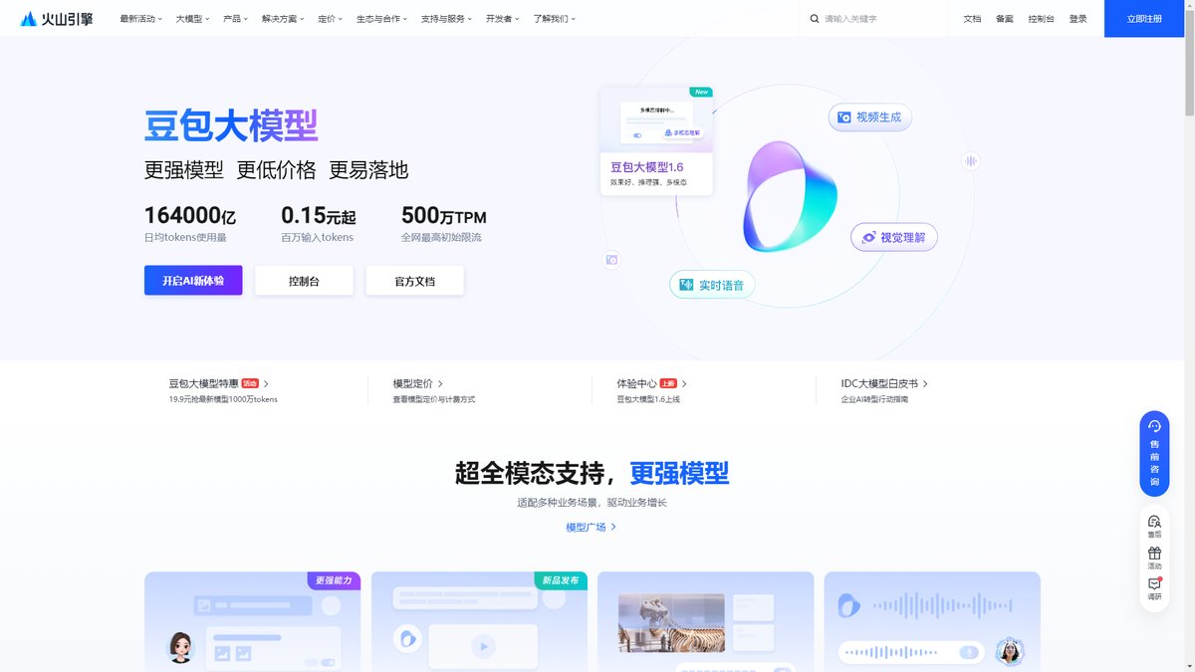Open the dinosaur skeleton image card

(706, 621)
